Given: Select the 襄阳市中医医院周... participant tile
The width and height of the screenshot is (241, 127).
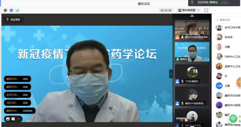Looking at the screenshot, I should (192, 96).
